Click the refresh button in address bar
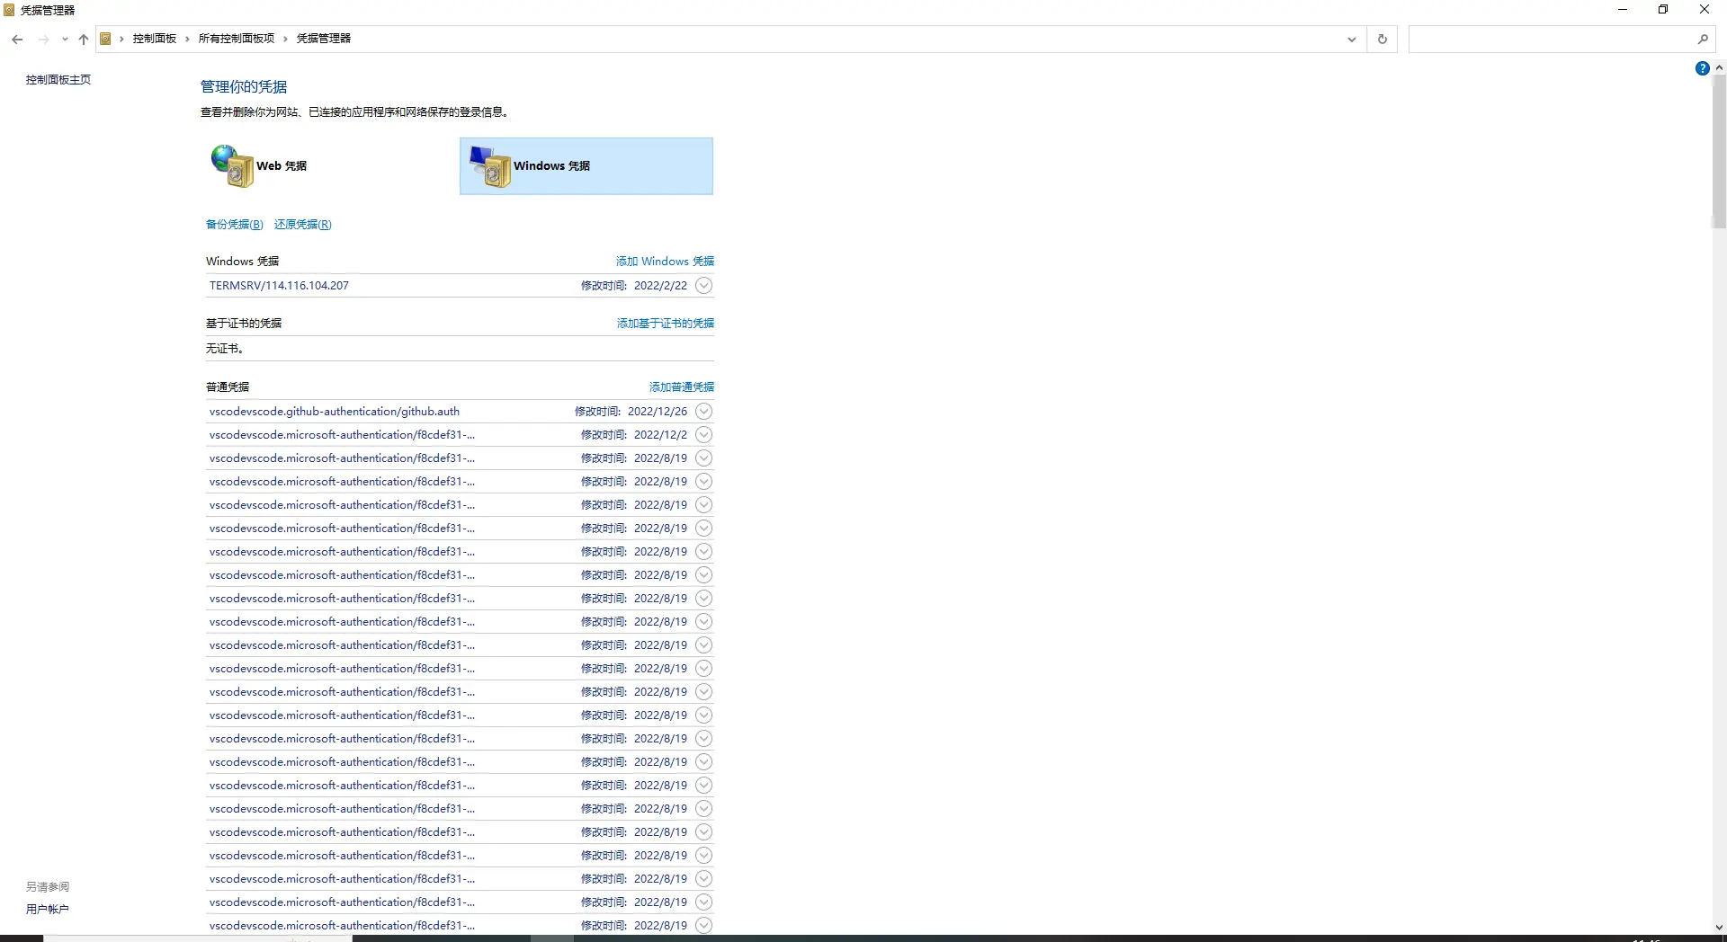 tap(1382, 39)
